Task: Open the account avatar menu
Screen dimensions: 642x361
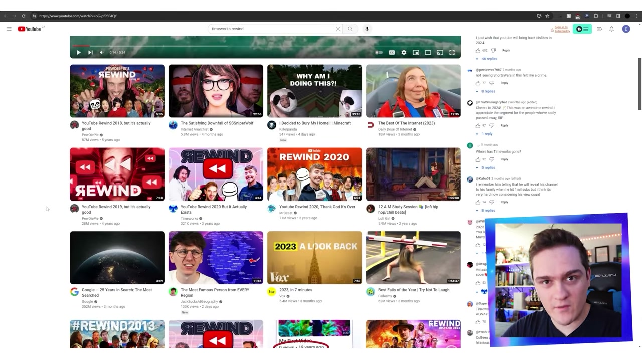Action: coord(626,29)
